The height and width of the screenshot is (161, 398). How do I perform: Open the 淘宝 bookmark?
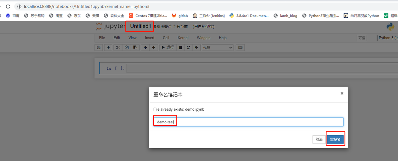pos(56,16)
